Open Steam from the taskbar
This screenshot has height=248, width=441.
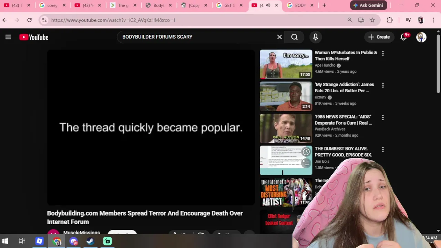(x=91, y=241)
